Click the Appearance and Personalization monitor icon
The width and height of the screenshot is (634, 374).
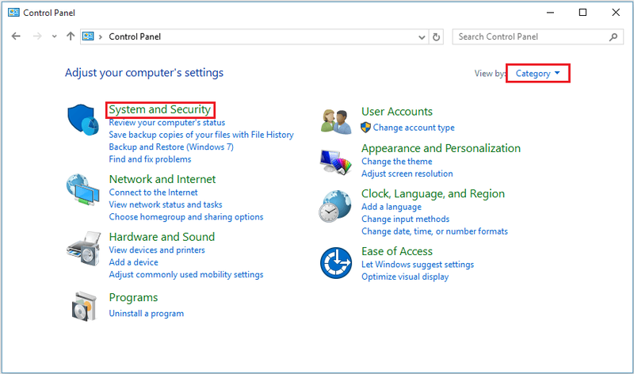point(335,162)
